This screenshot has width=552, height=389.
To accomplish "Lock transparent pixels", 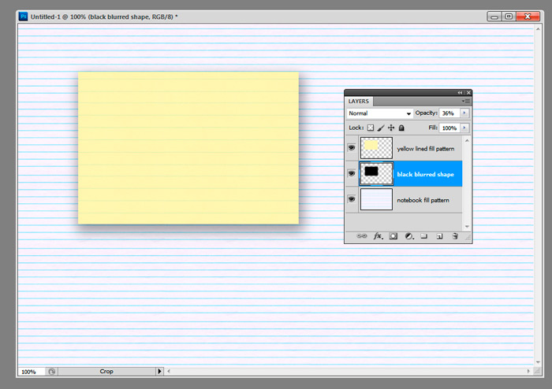I will pos(371,128).
